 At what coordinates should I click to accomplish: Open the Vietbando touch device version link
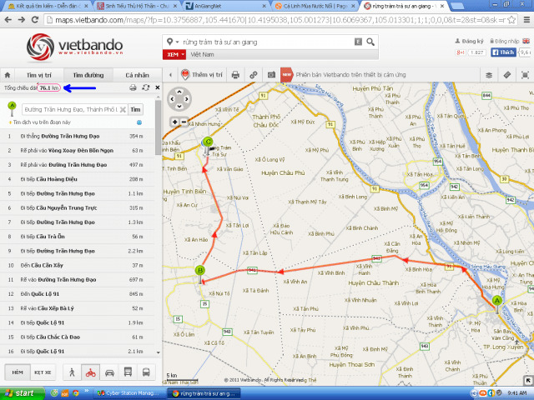[x=350, y=75]
